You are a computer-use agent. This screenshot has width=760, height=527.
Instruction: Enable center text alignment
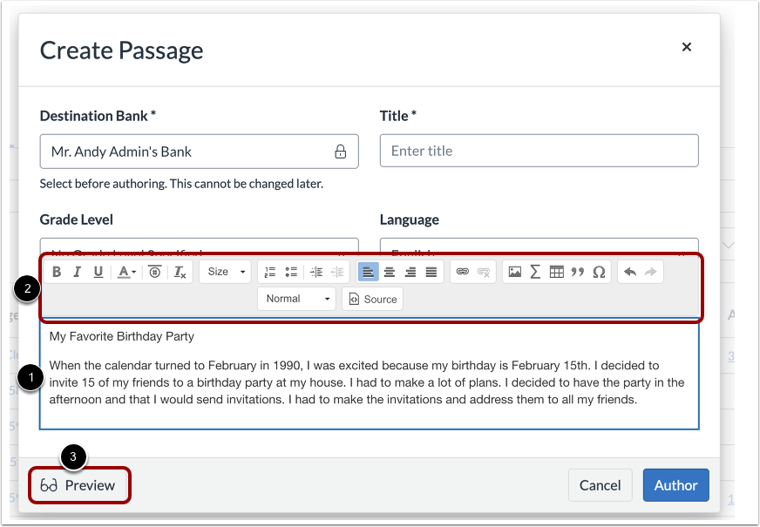click(389, 271)
